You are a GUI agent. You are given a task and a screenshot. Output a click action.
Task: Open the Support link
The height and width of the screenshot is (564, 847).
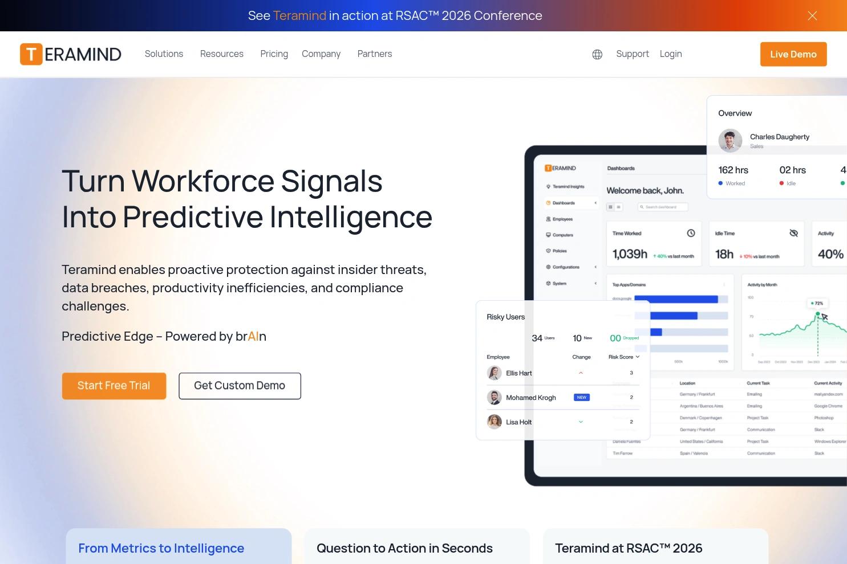pos(633,54)
